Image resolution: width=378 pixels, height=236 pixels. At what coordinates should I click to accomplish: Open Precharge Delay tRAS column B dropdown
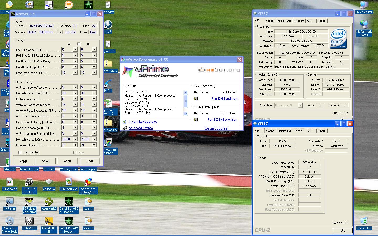(x=94, y=73)
